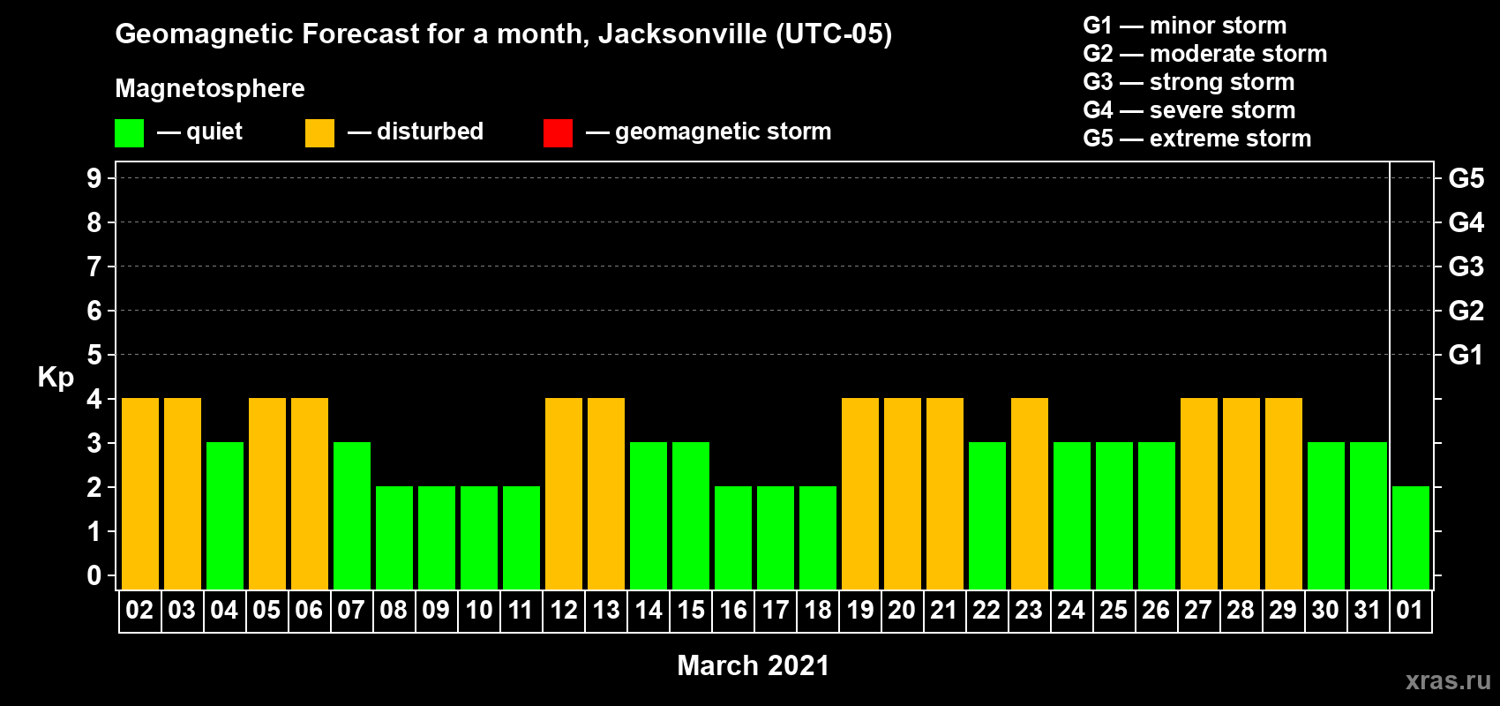Screen dimensions: 1500x706
Task: Click the green bar for day 22
Action: [x=987, y=516]
